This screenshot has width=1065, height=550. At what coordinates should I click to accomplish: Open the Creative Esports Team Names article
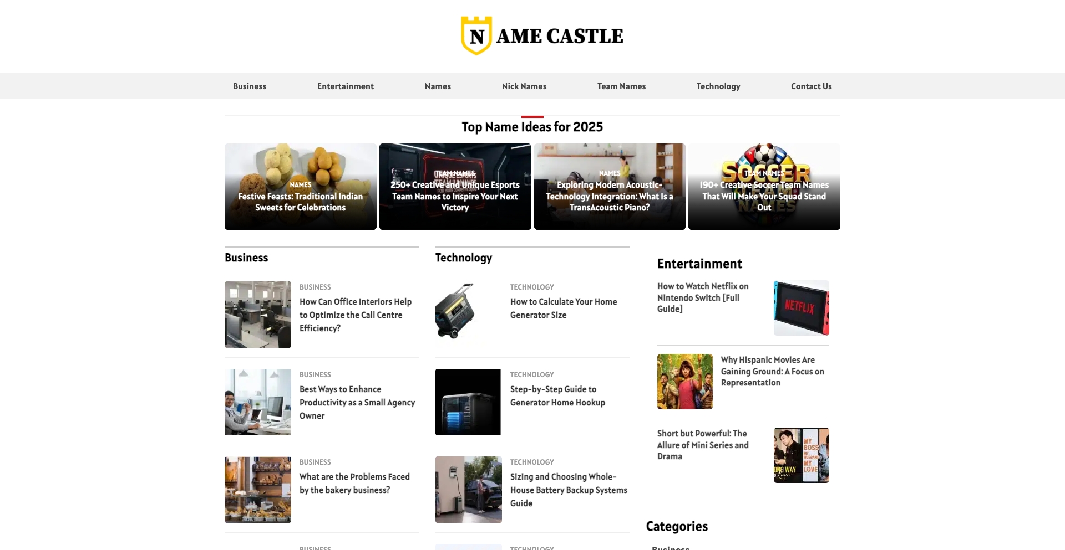point(455,196)
